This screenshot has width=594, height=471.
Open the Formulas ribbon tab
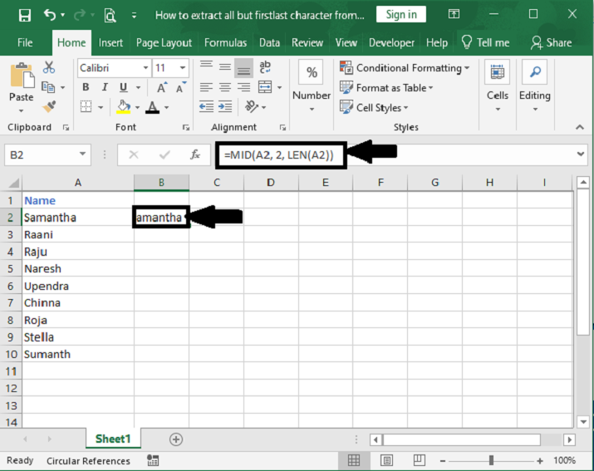[x=225, y=42]
